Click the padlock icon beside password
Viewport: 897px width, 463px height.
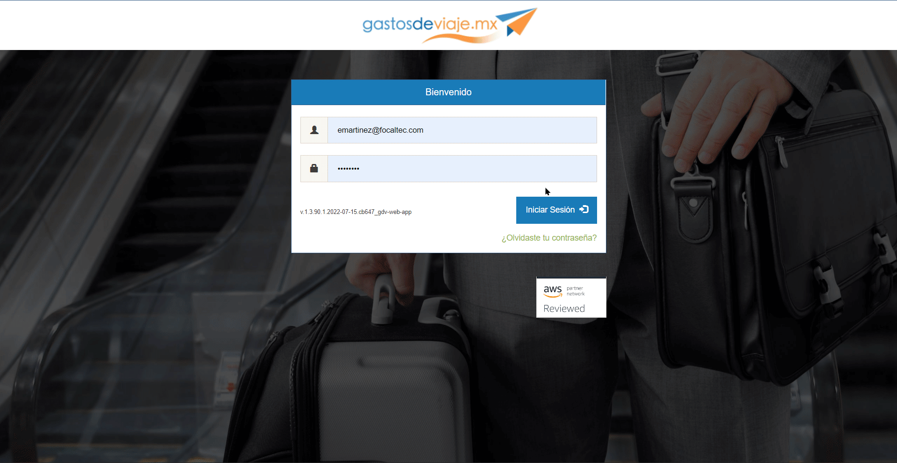tap(314, 168)
